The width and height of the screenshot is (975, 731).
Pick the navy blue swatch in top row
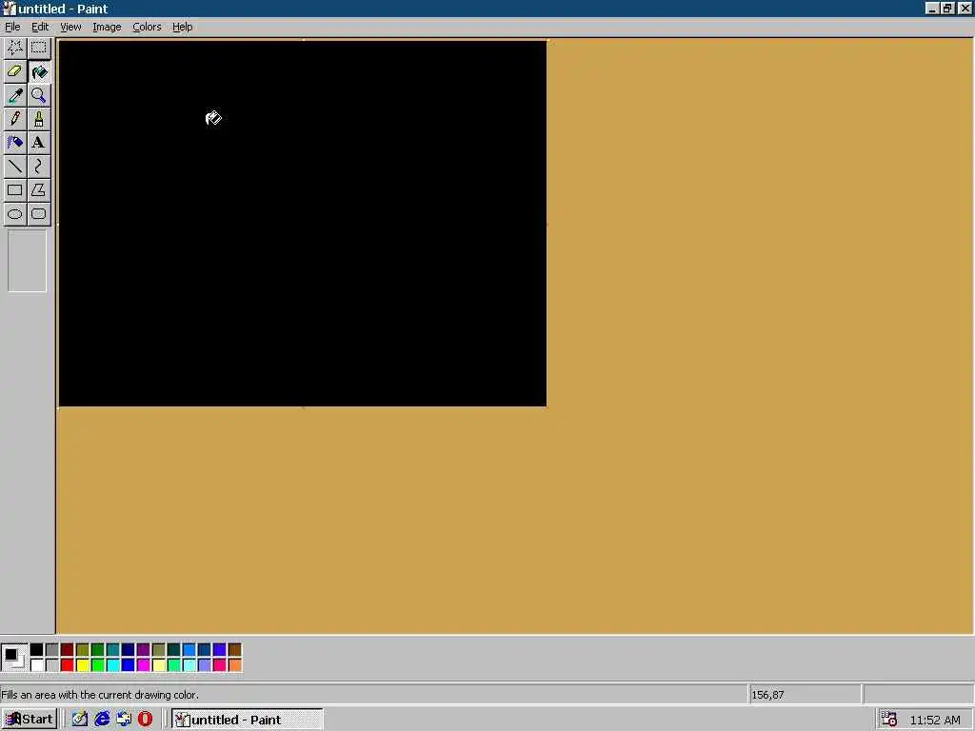coord(129,649)
